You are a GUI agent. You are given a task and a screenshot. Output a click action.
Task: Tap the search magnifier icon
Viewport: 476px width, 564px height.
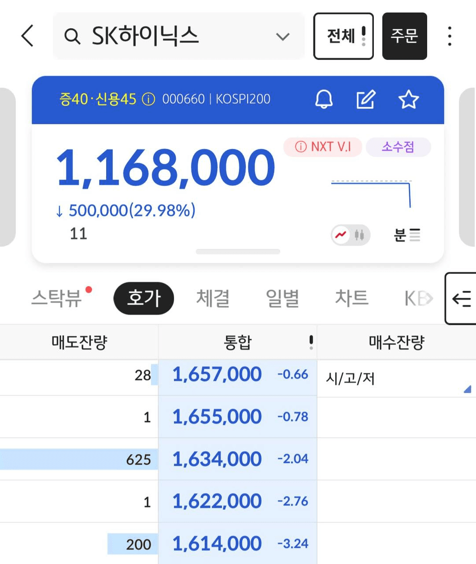tap(72, 36)
